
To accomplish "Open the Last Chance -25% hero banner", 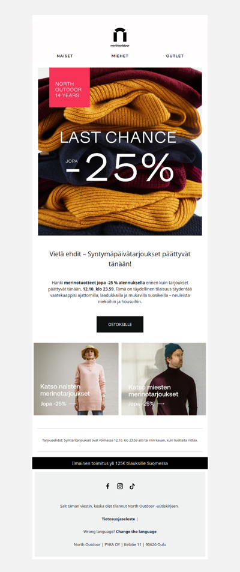I will coord(120,151).
